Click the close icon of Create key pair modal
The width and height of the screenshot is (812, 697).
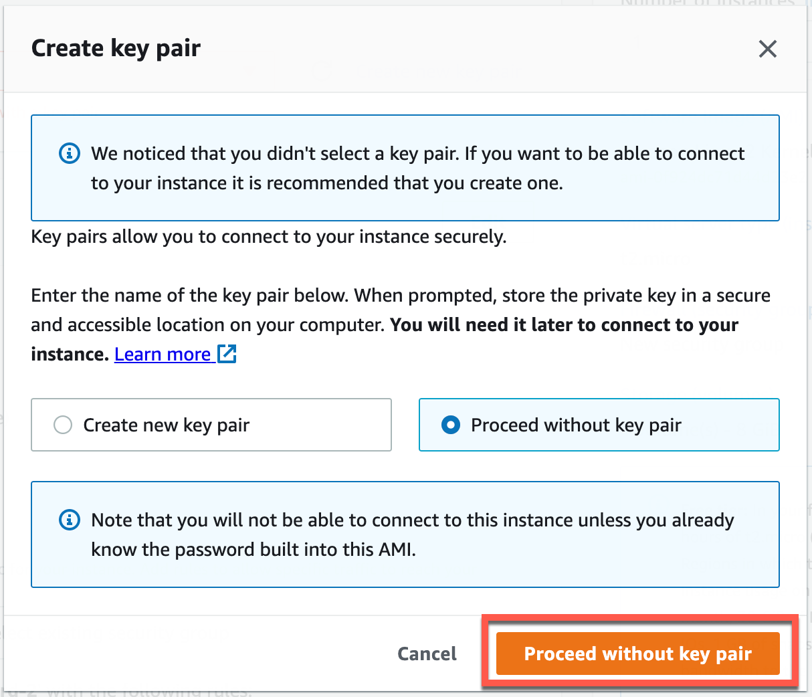pos(767,49)
